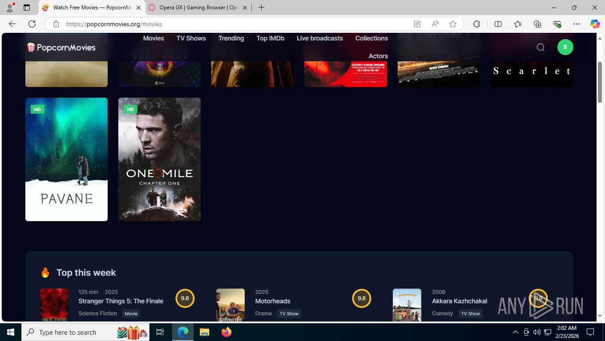The image size is (605, 341).
Task: Open the Windows notification center
Action: click(590, 332)
